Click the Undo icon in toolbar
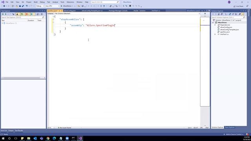The width and height of the screenshot is (251, 141). (27, 6)
